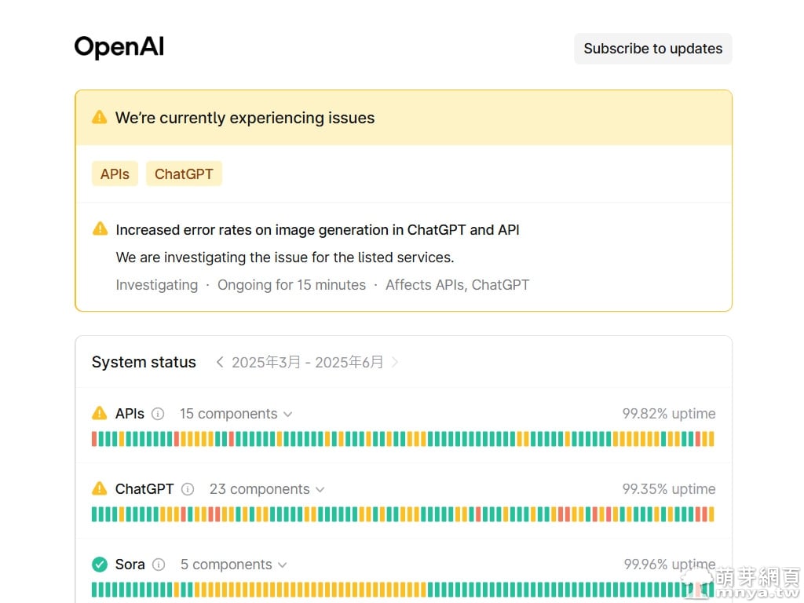Select the ChatGPT tag in the issues banner
804x603 pixels.
click(x=184, y=174)
